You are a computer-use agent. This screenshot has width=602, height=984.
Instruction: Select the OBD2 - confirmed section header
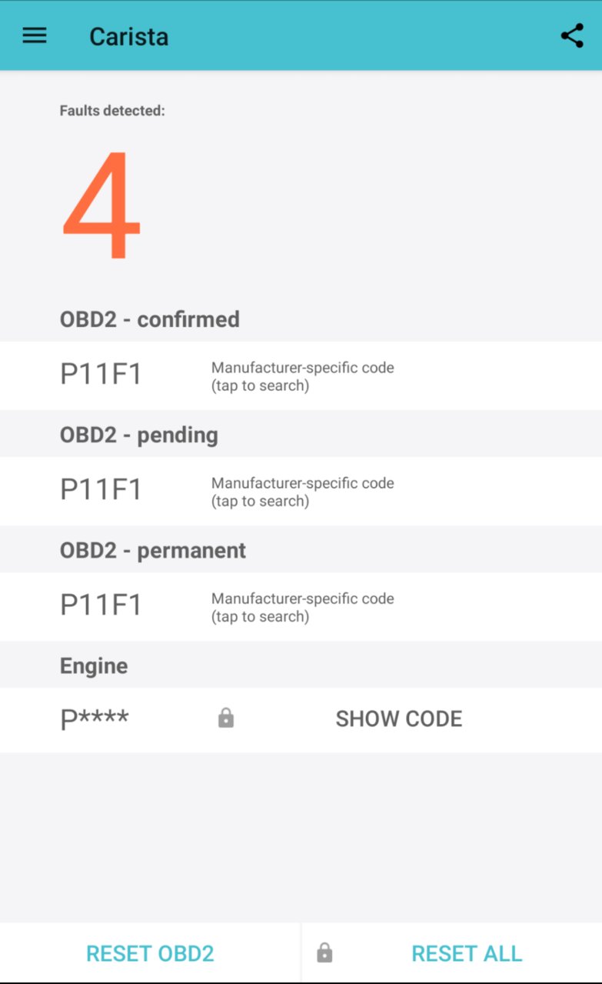pos(150,319)
